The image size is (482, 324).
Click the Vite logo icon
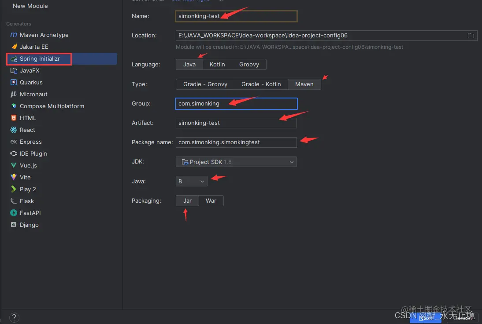point(14,177)
